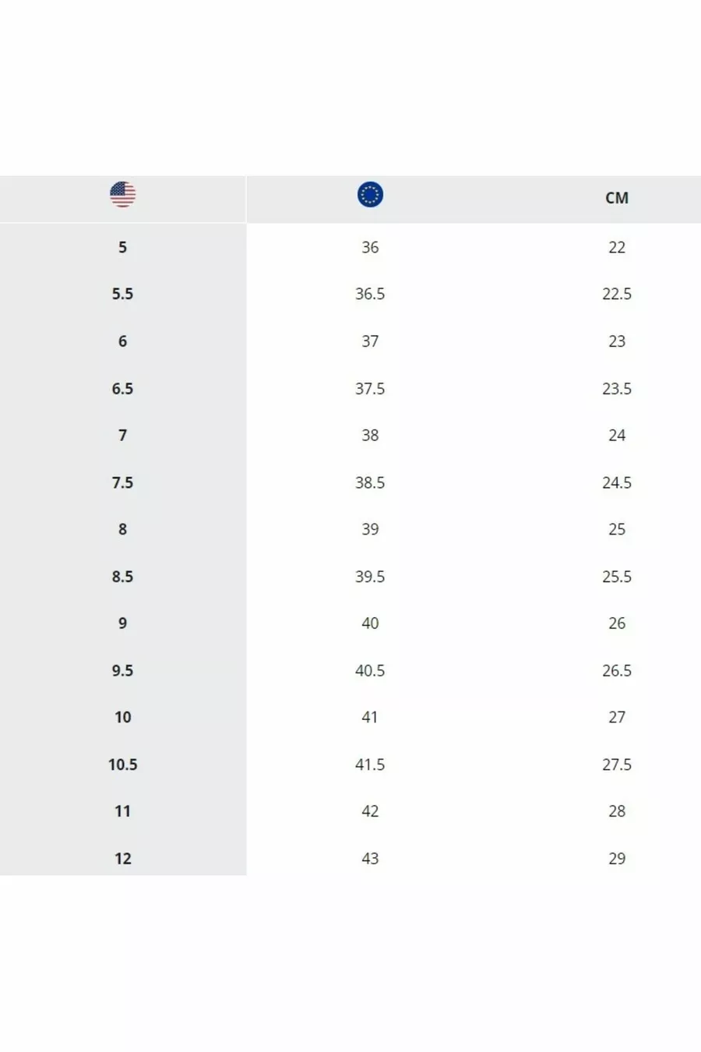Viewport: 701px width, 1052px height.
Task: Click EU size 39.5 value
Action: pos(370,577)
